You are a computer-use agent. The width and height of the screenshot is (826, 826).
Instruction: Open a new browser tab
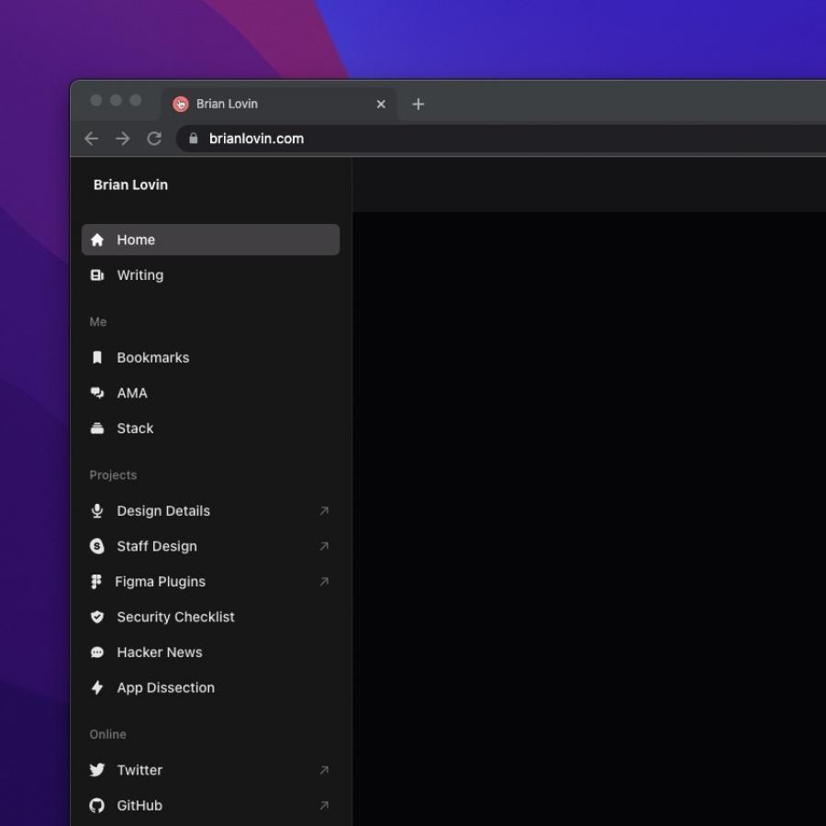click(x=418, y=104)
